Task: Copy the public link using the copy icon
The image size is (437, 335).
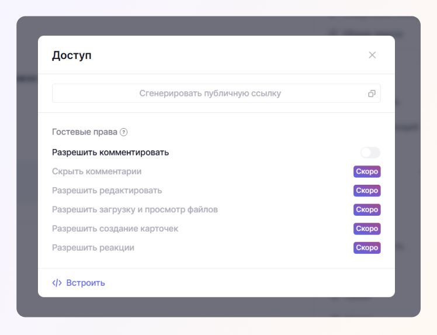Action: [x=372, y=94]
